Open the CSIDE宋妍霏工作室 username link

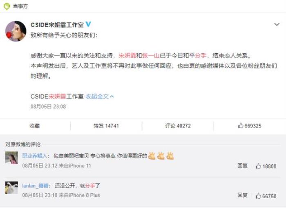pos(57,24)
